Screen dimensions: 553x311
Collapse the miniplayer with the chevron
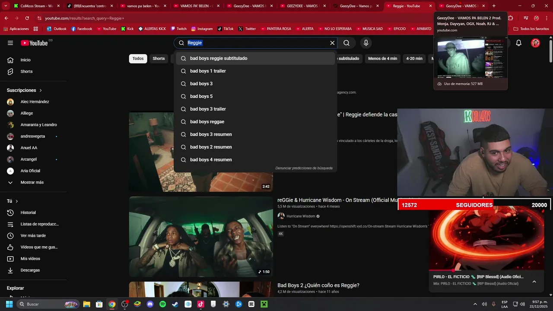click(534, 282)
